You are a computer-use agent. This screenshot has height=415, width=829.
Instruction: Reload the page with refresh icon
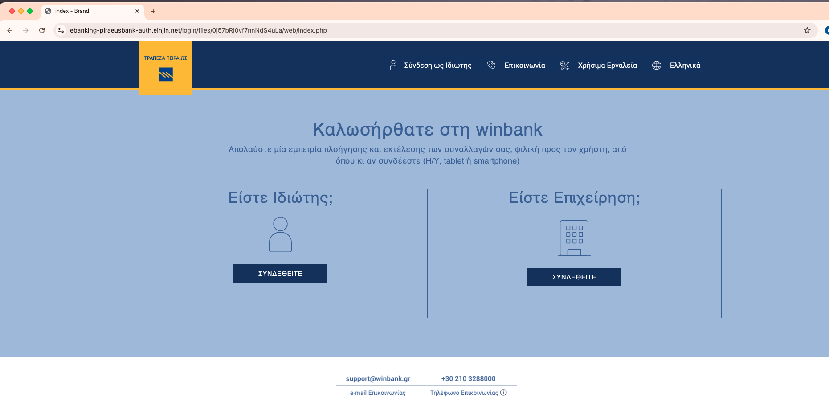(42, 30)
